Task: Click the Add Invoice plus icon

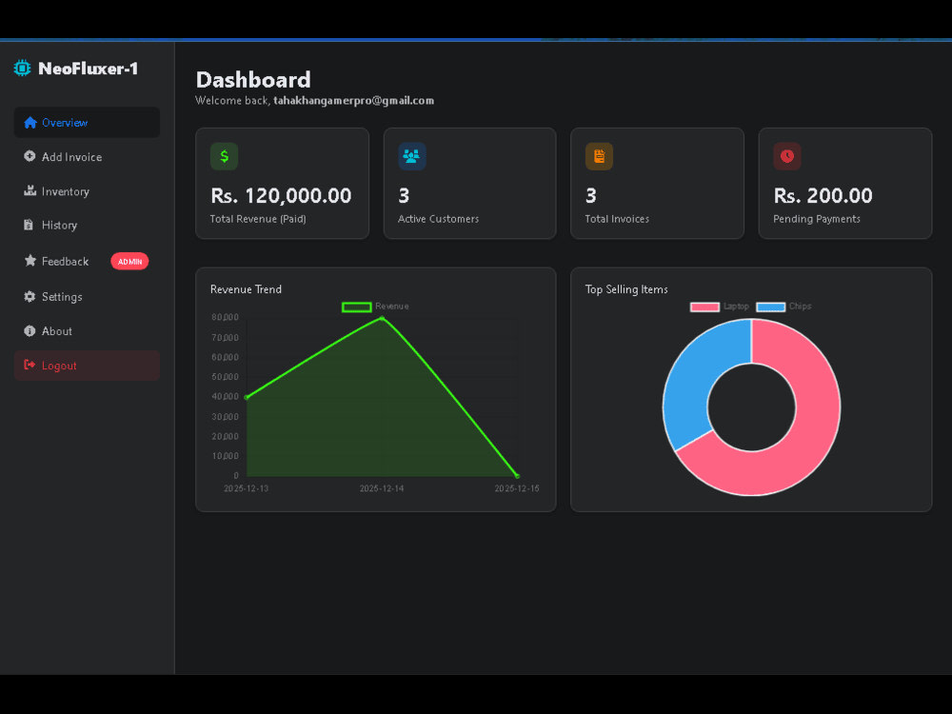Action: tap(30, 156)
